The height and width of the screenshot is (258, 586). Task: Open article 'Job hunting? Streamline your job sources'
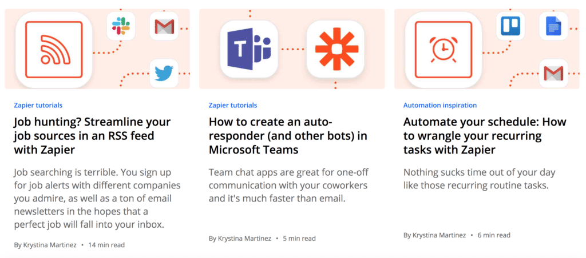92,136
